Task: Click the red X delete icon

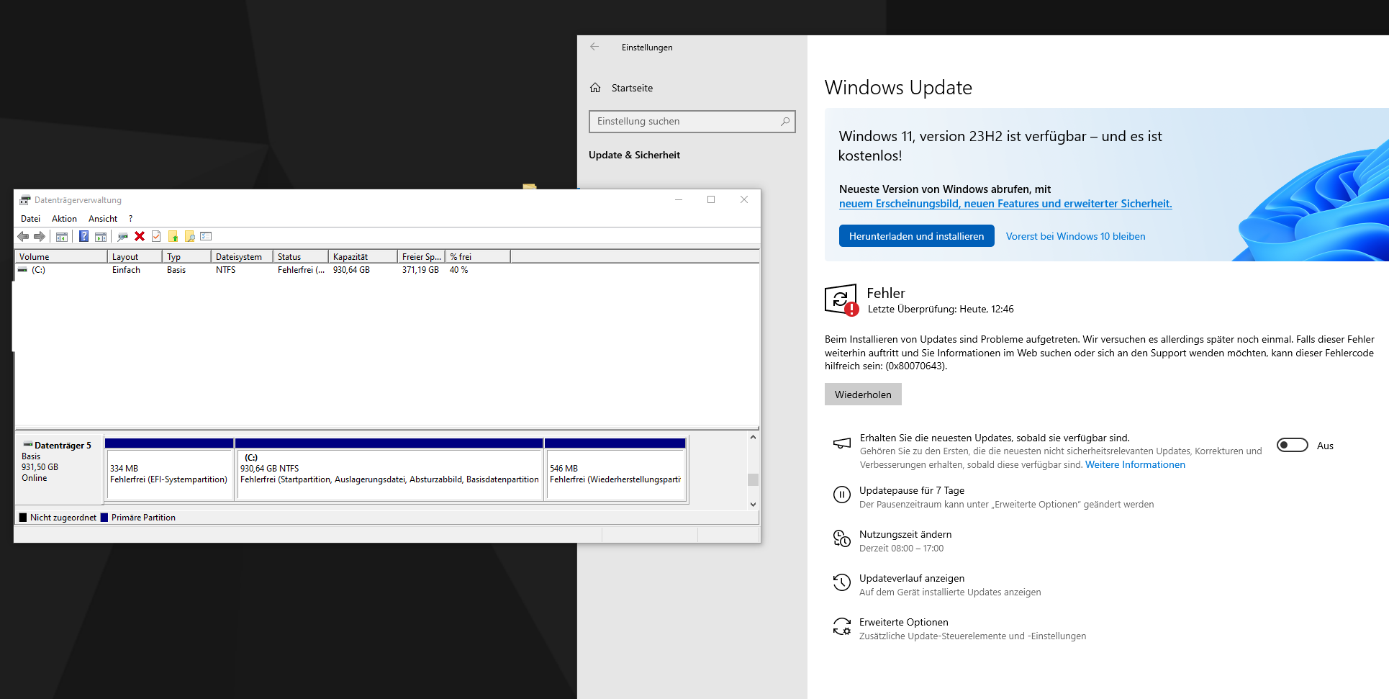Action: coord(140,237)
